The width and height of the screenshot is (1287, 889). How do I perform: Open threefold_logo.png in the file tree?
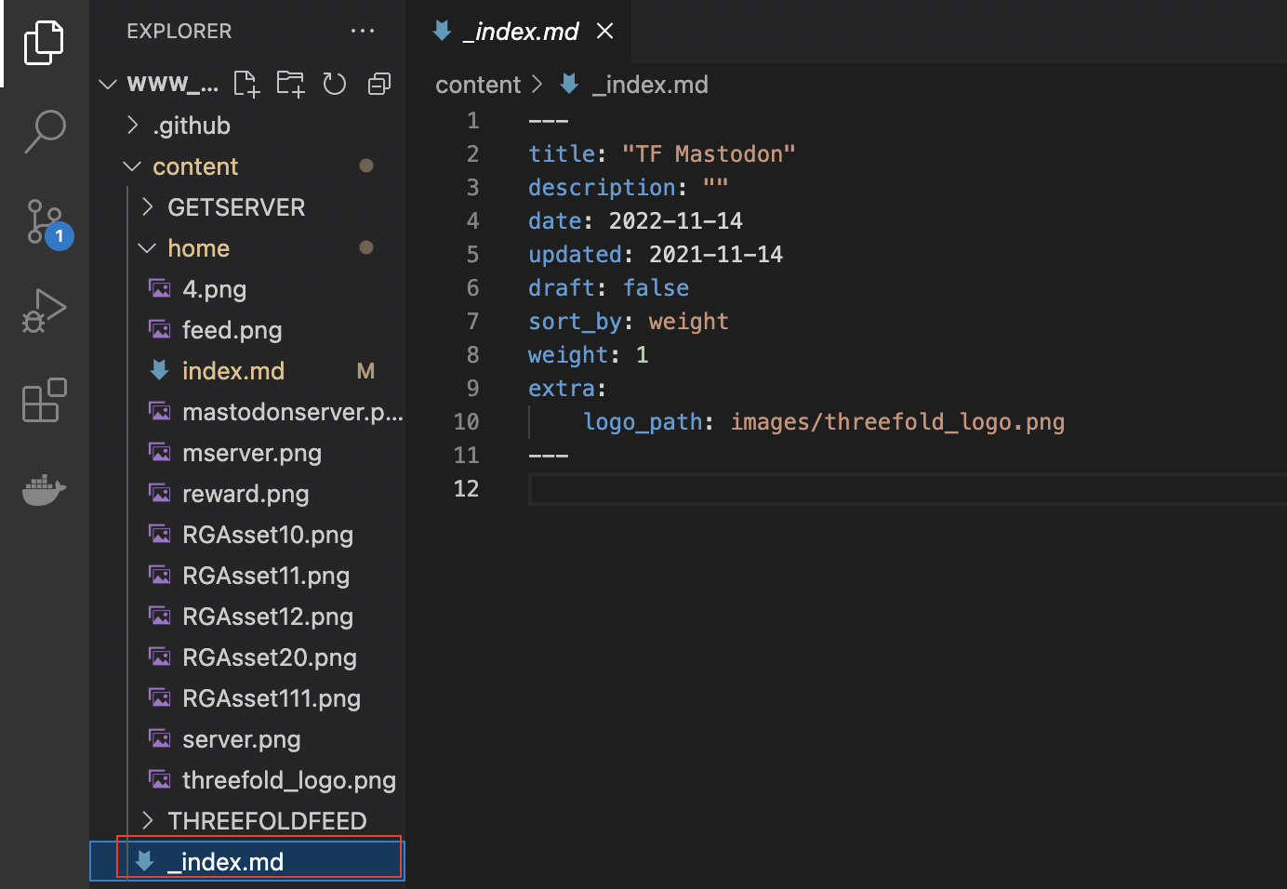tap(288, 780)
